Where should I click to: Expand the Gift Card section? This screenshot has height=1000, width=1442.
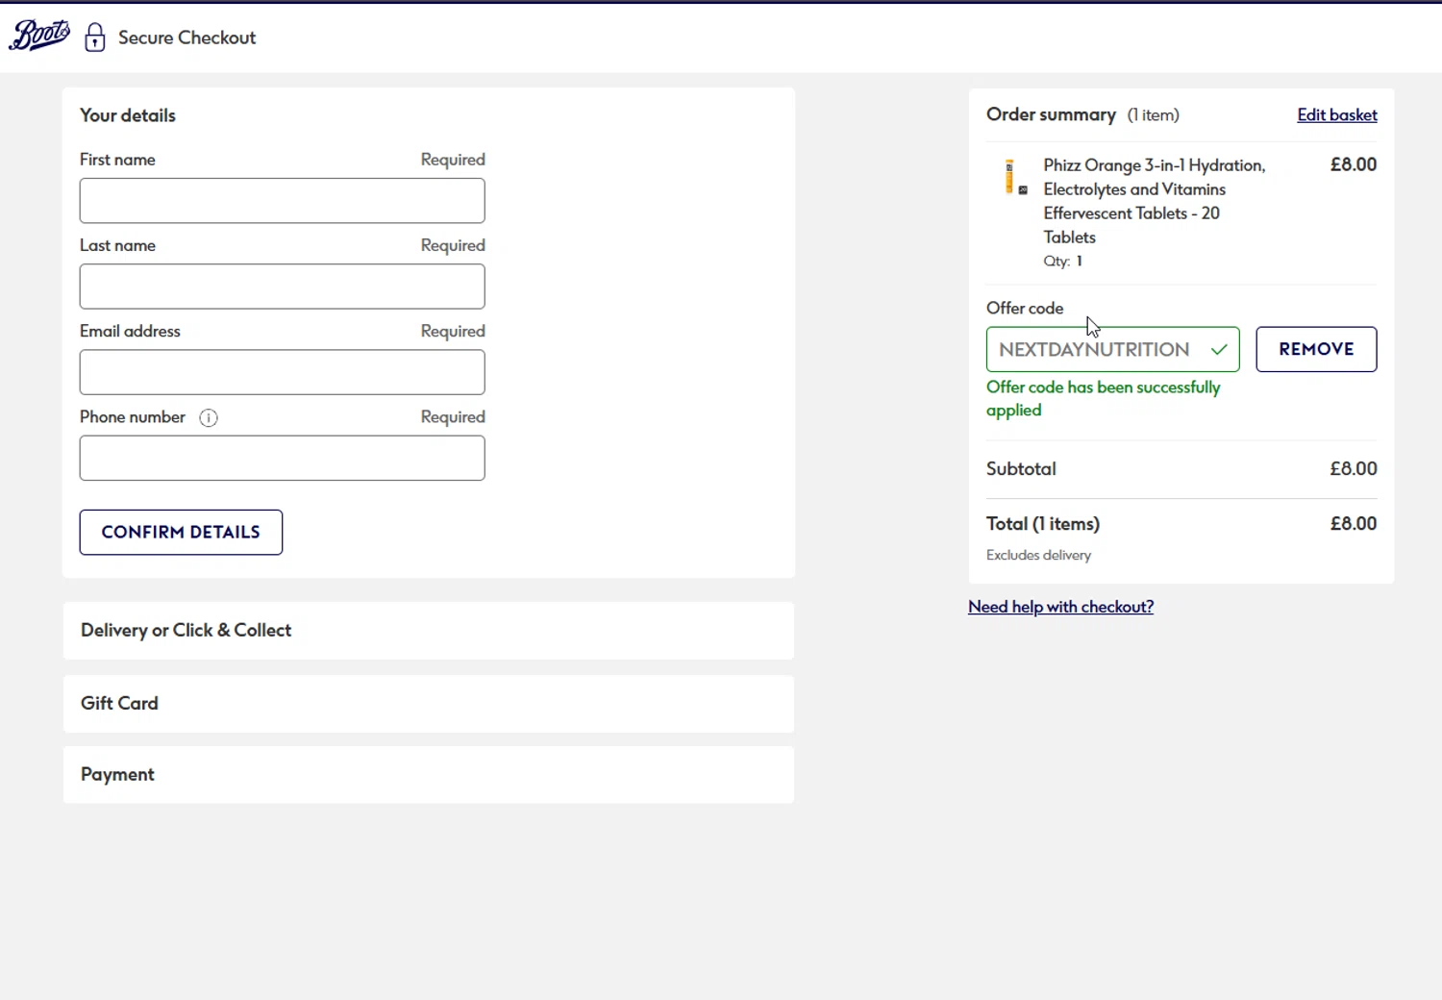[x=429, y=704]
